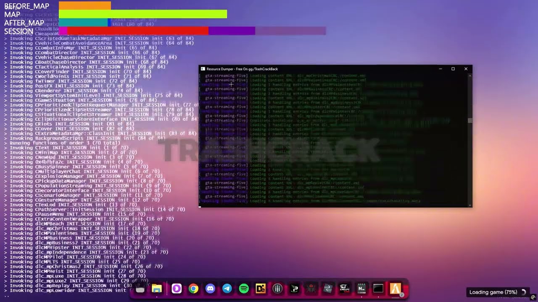Click the red SESSION bar segment
This screenshot has height=302, width=538.
tap(138, 31)
